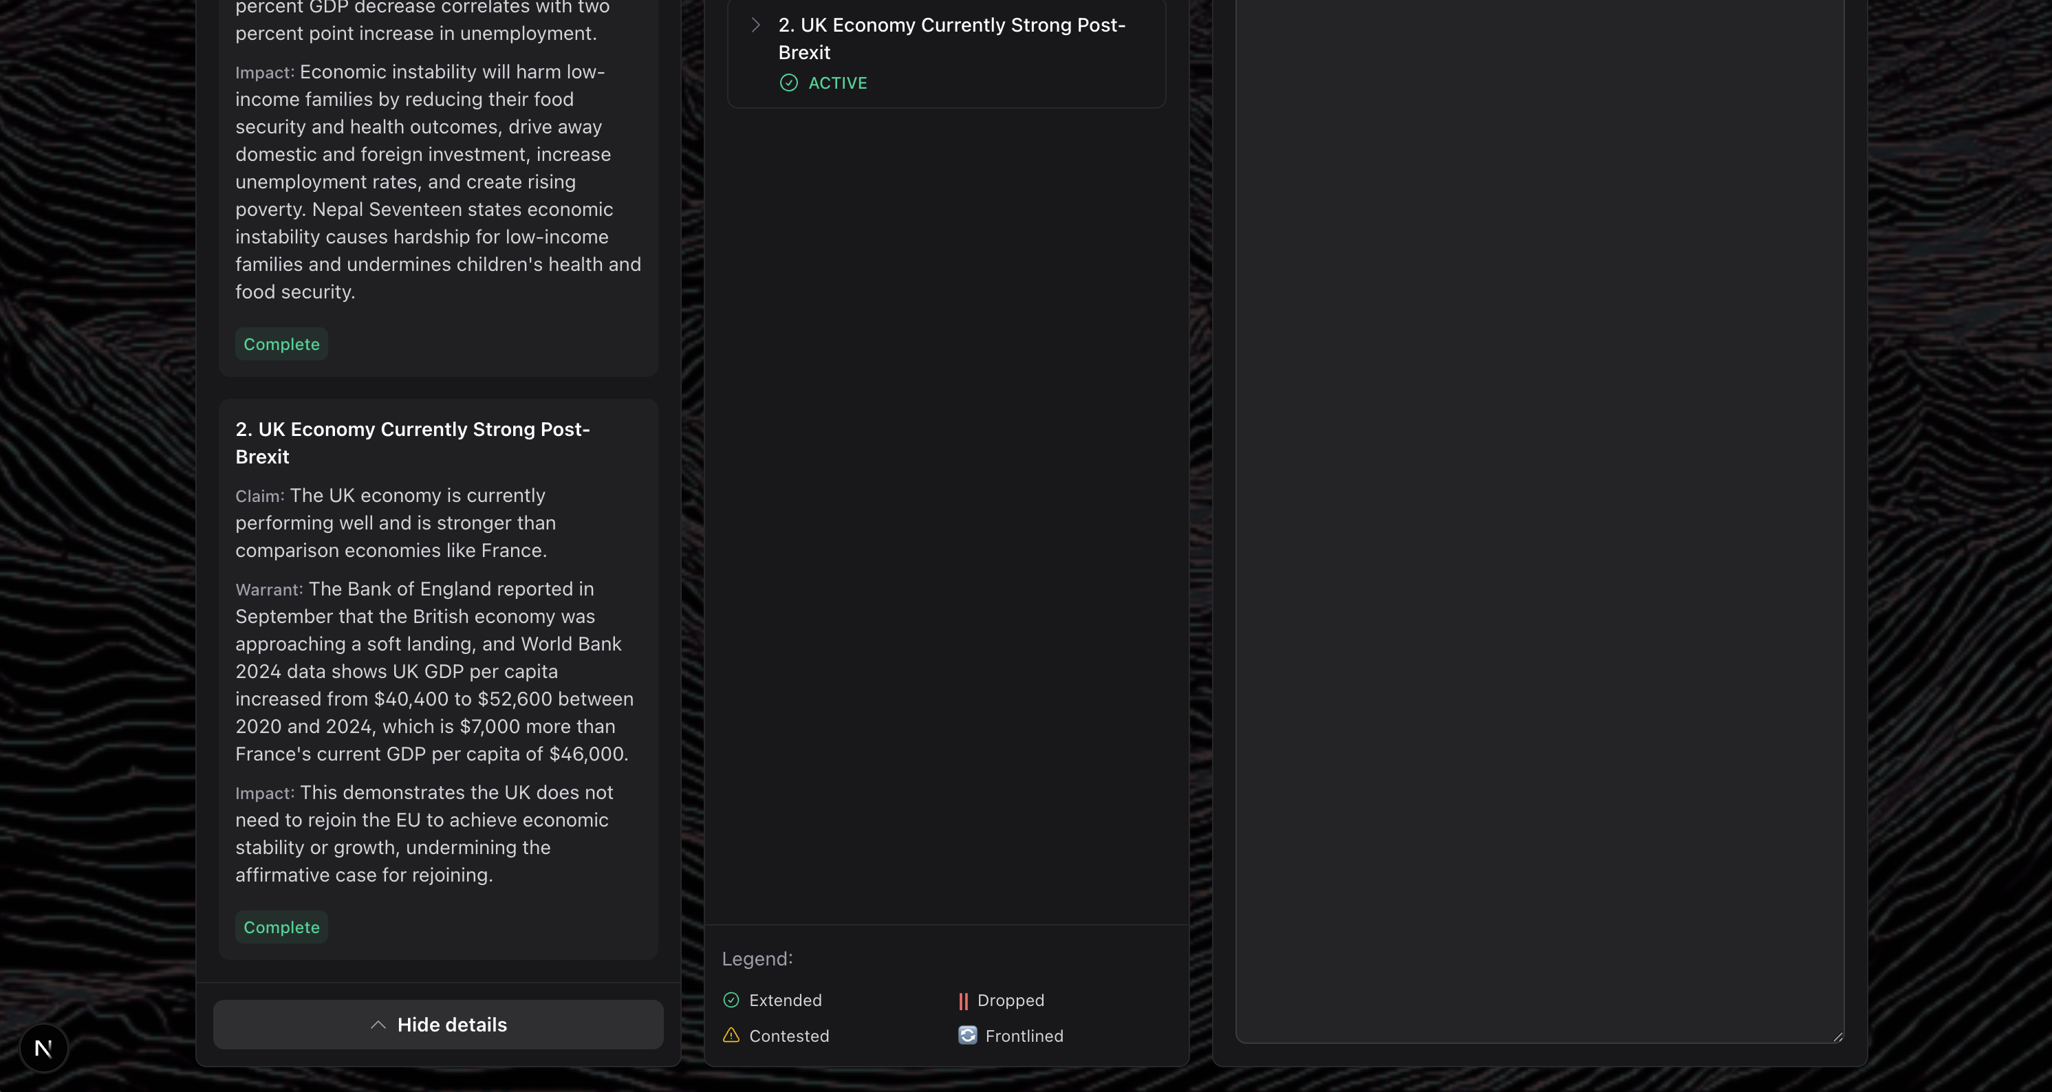Click the Extended checkmark legend icon
Viewport: 2052px width, 1092px height.
pos(731,1000)
